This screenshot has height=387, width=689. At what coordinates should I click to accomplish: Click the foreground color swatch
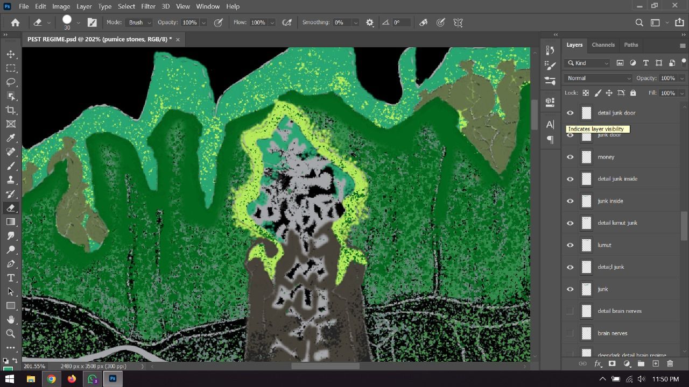click(7, 369)
